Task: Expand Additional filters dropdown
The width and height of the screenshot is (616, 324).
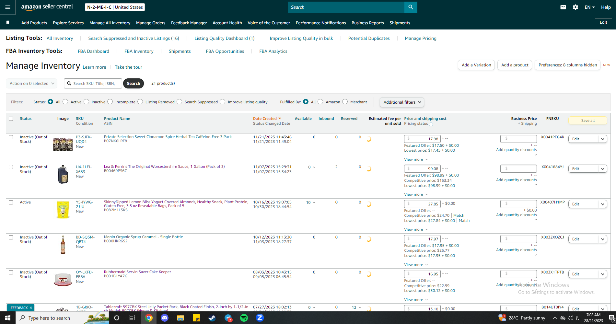Action: (402, 102)
